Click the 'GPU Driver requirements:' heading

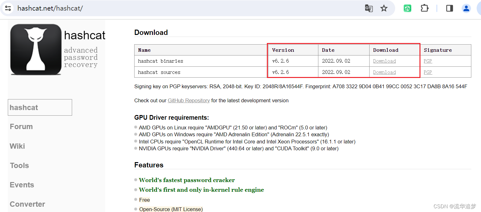click(171, 118)
